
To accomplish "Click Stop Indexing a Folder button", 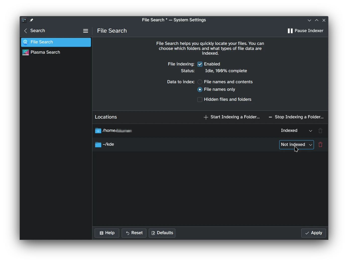I will [296, 117].
